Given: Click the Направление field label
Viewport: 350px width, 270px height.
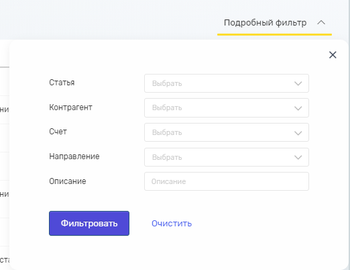Looking at the screenshot, I should [x=74, y=156].
